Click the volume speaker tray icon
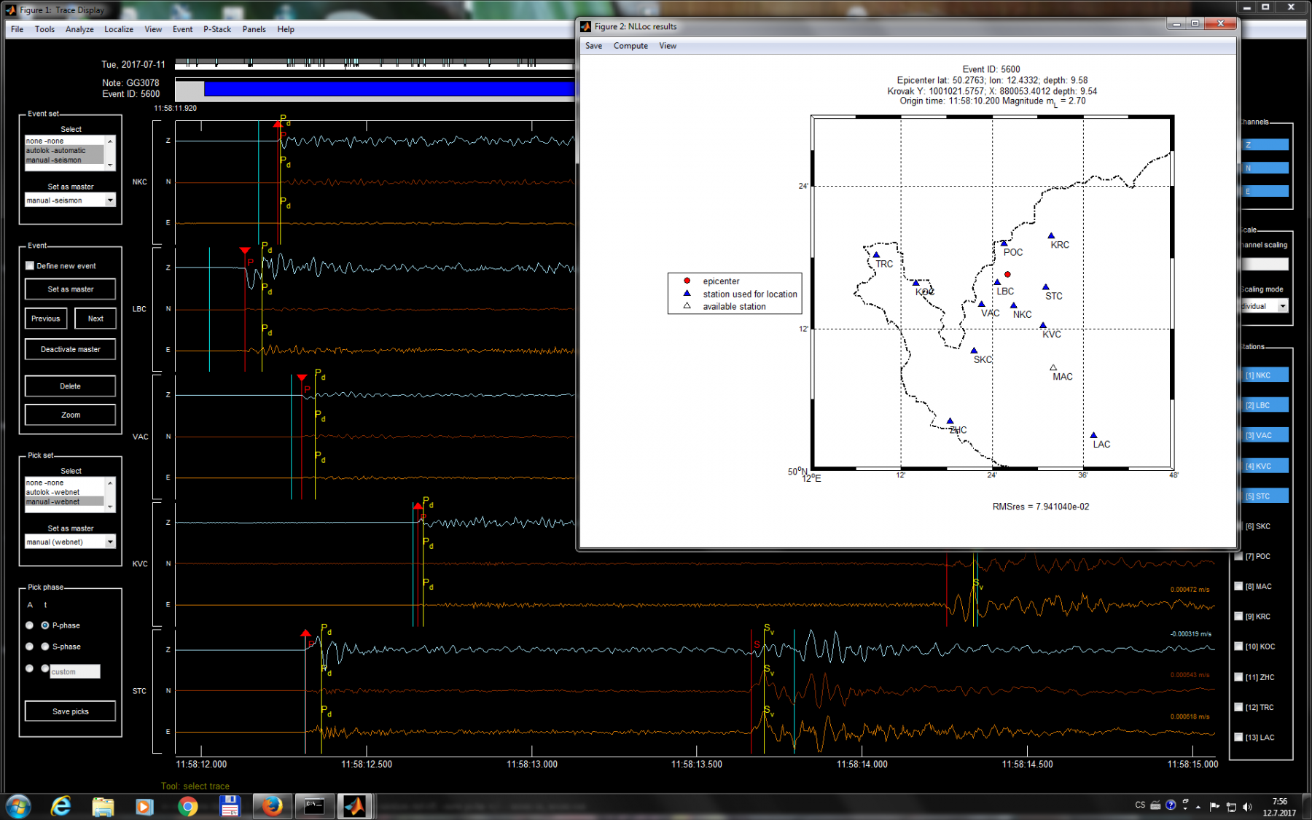This screenshot has height=820, width=1312. click(x=1247, y=806)
